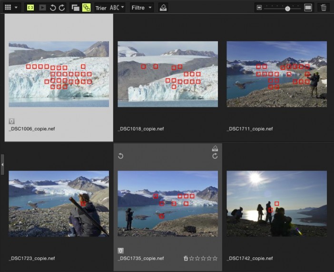Rotate _DSC1735 tile right with its icon
The image size is (334, 272).
[x=215, y=156]
